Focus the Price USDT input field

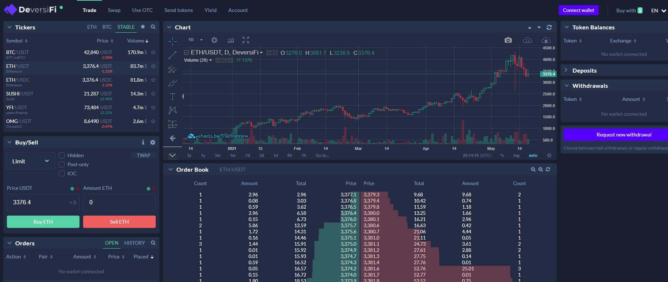point(43,202)
